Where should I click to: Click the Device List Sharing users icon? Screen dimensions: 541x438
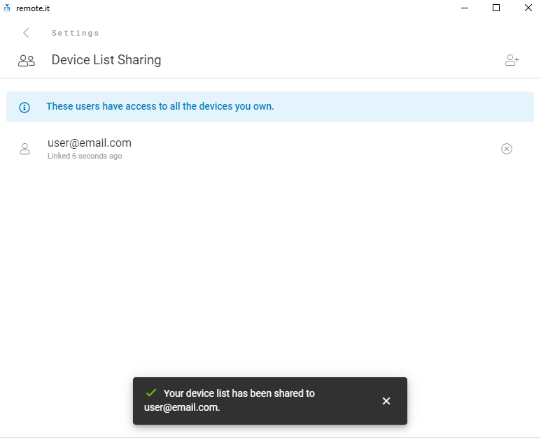coord(26,61)
